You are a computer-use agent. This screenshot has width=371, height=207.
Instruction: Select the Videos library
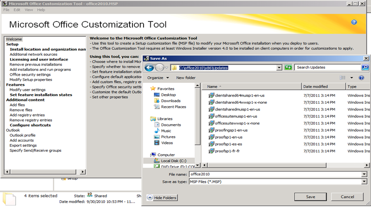tap(167, 143)
